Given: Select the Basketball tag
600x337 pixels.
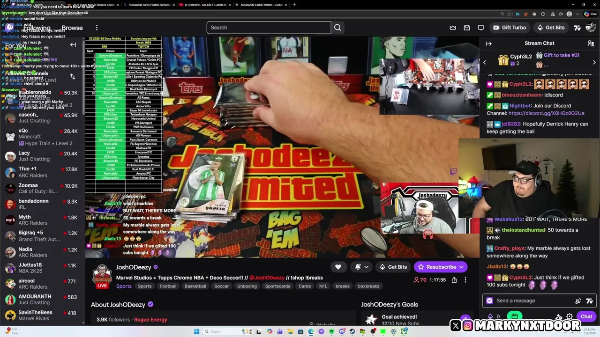Looking at the screenshot, I should tap(195, 286).
